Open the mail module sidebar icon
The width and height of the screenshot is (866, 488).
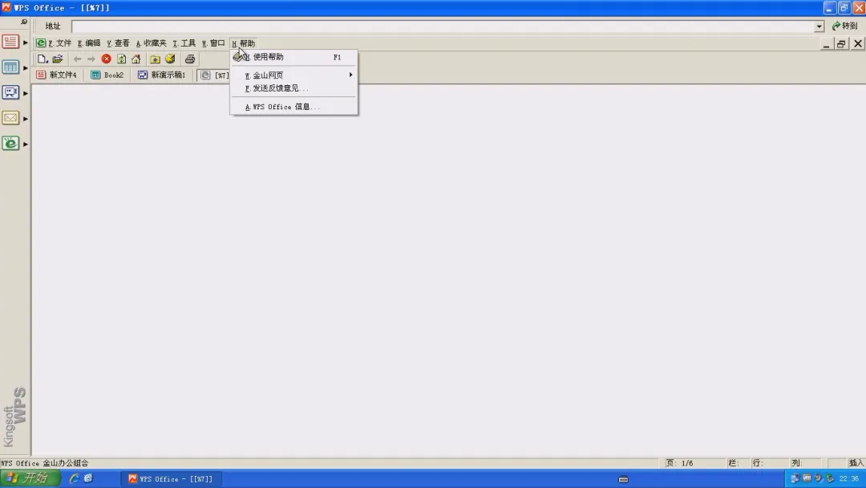pyautogui.click(x=10, y=118)
